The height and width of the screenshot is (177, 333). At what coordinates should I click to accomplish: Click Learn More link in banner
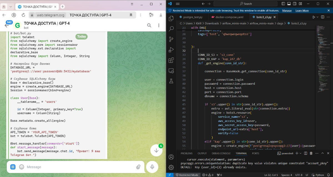302,11
